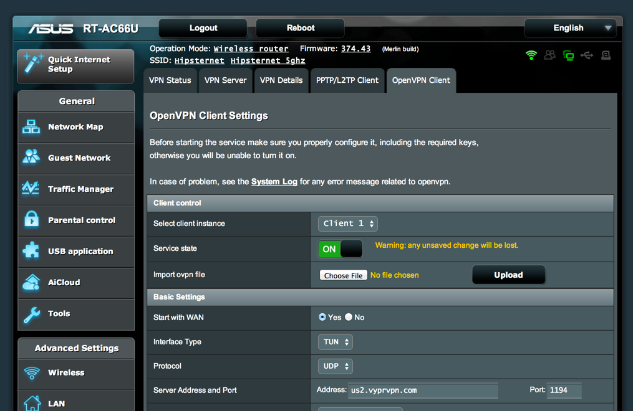The width and height of the screenshot is (633, 411).
Task: Click the printer status icon at top right
Action: (606, 55)
